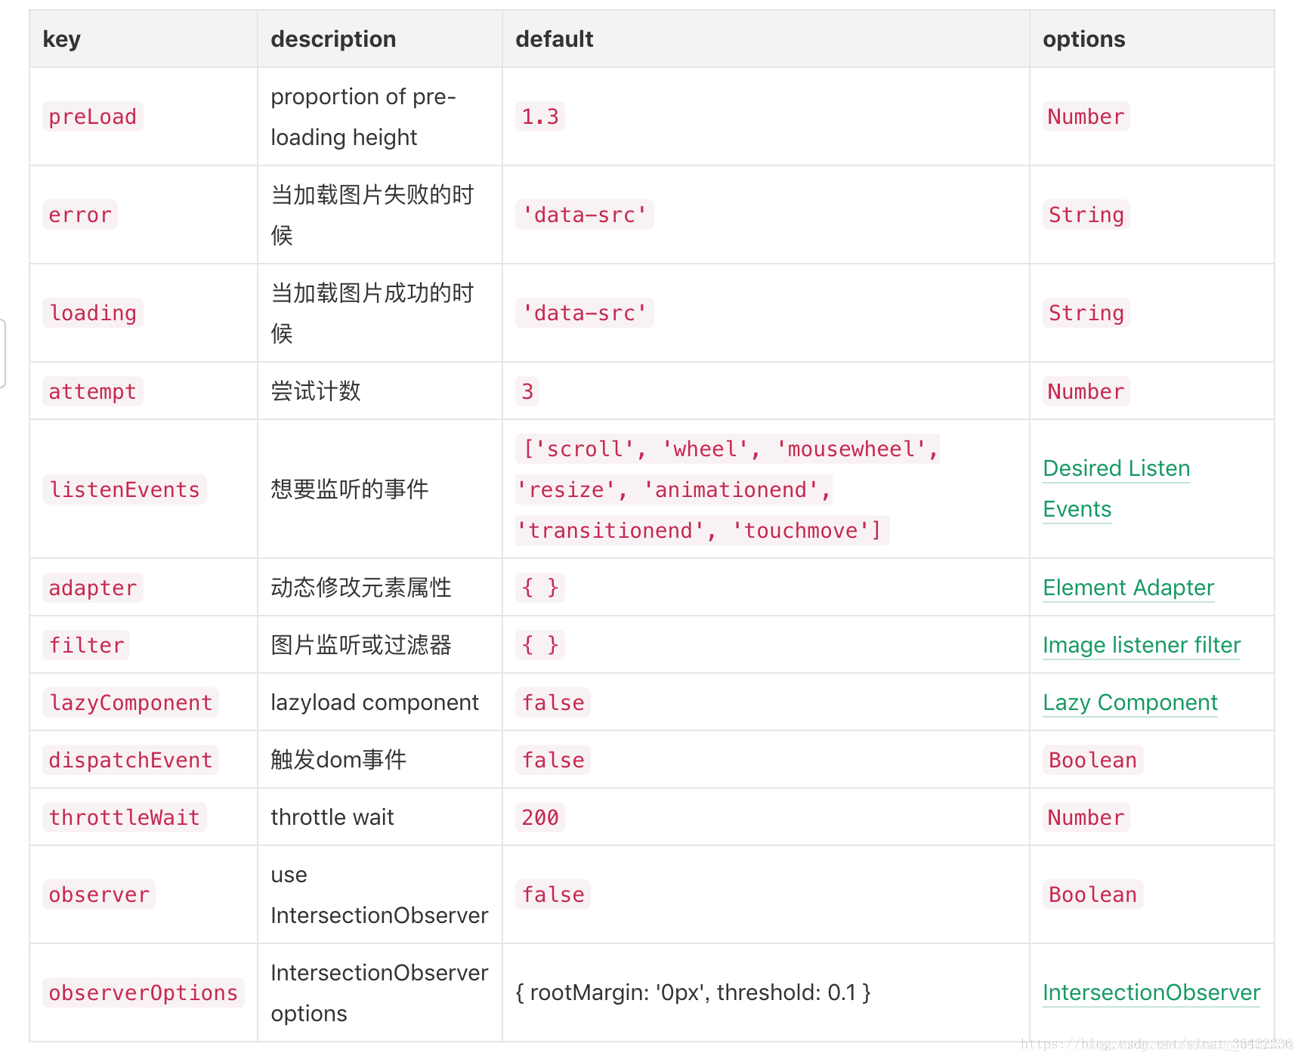Click the 'description' column header
The width and height of the screenshot is (1301, 1059).
tap(333, 39)
